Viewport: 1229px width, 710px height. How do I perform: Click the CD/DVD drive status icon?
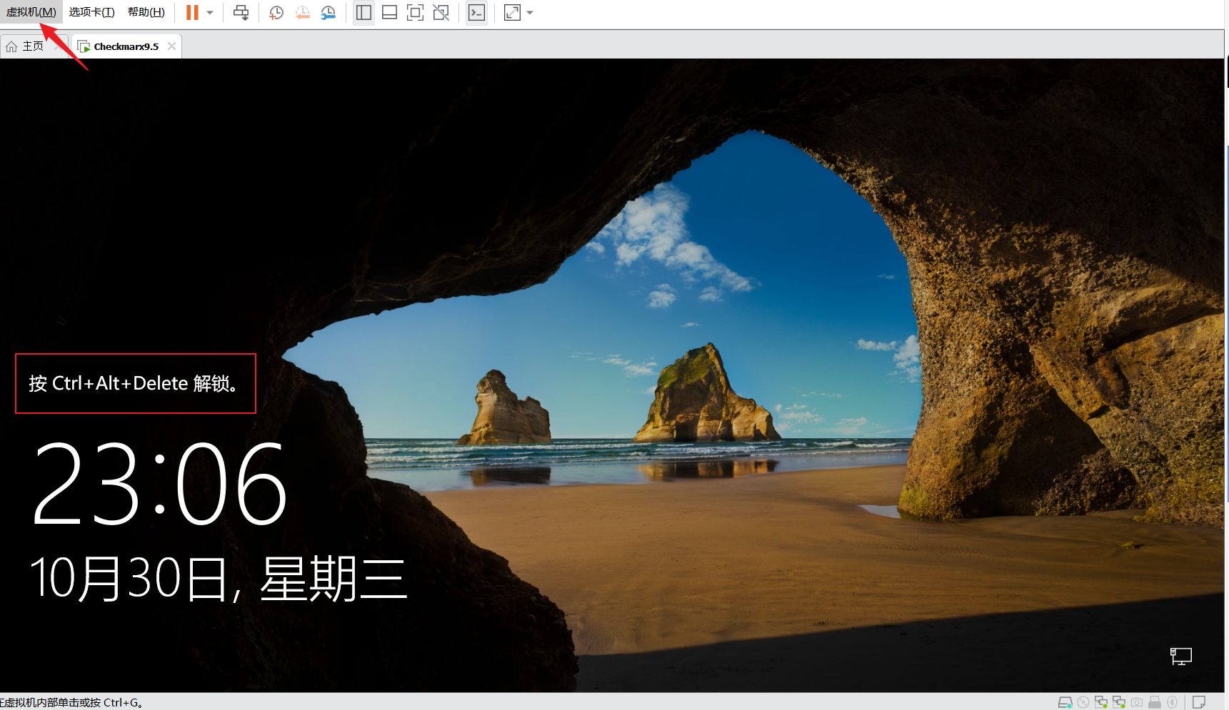tap(1083, 702)
